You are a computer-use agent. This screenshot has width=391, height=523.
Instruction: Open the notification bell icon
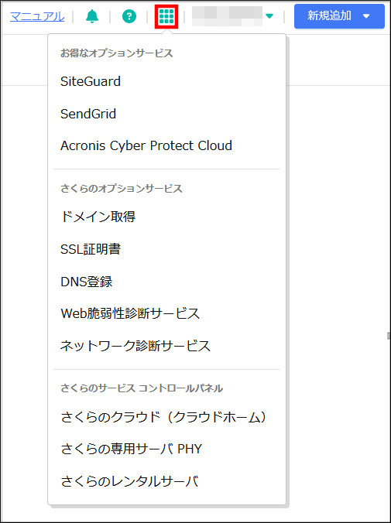92,16
